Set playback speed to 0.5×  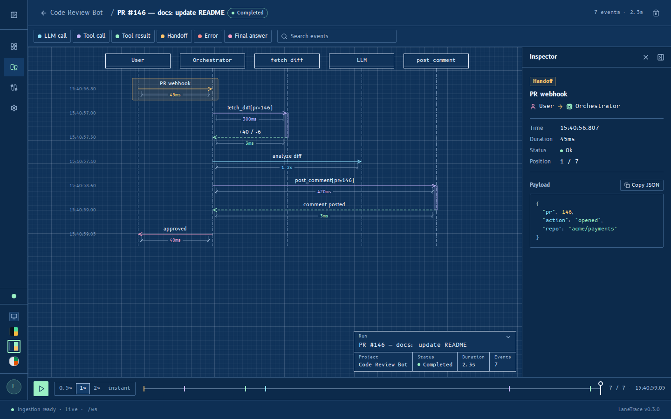65,388
